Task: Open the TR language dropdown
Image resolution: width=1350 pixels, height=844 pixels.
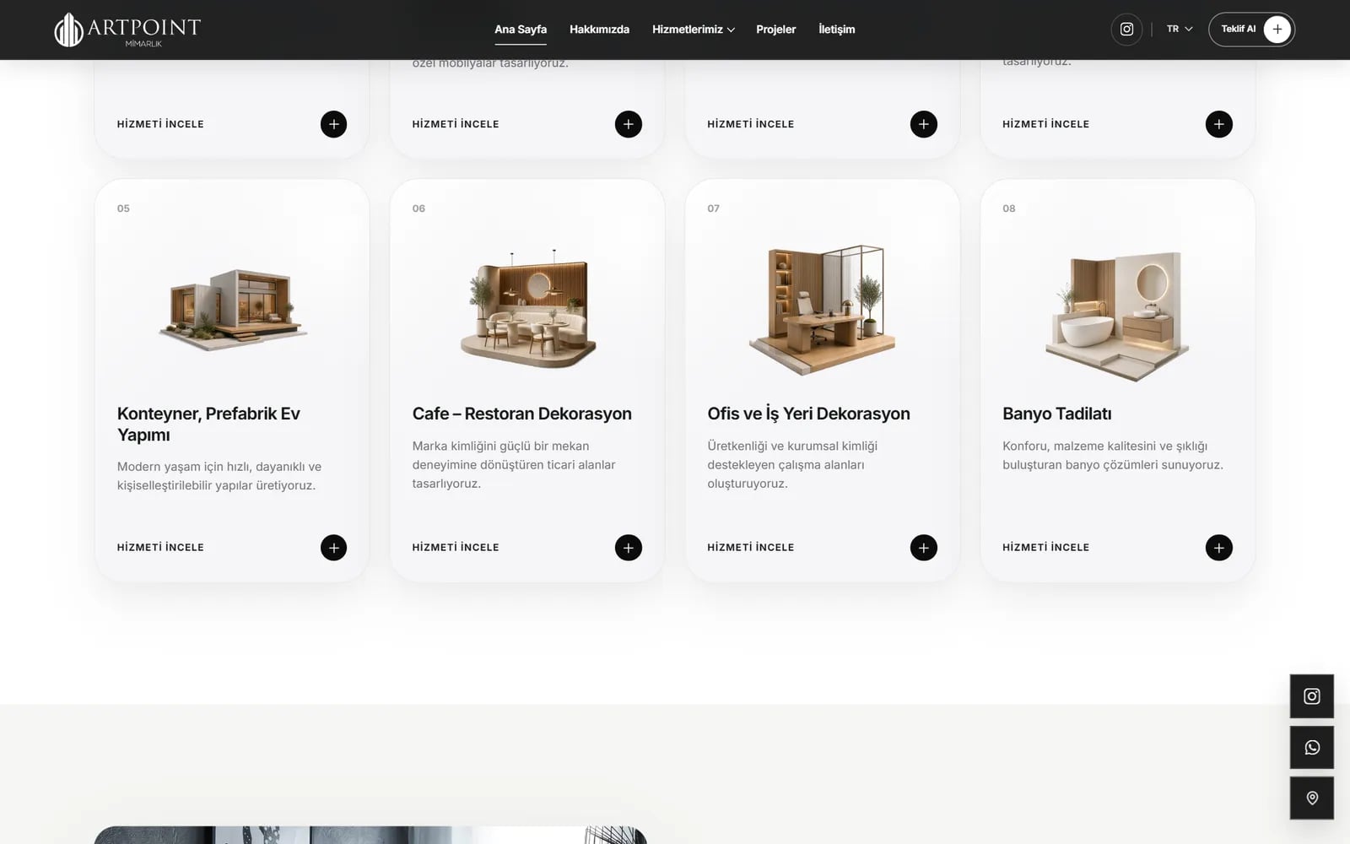Action: (1180, 29)
